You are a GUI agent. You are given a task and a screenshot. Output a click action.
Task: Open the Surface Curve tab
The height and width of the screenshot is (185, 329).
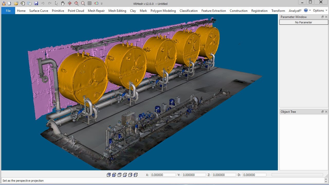click(x=39, y=11)
